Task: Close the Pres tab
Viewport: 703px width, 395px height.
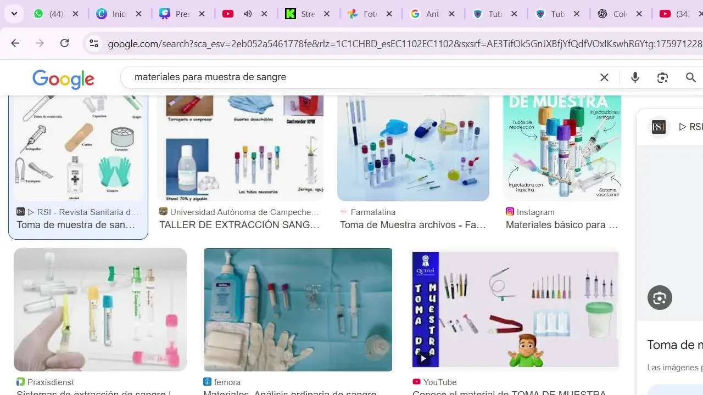Action: tap(202, 14)
